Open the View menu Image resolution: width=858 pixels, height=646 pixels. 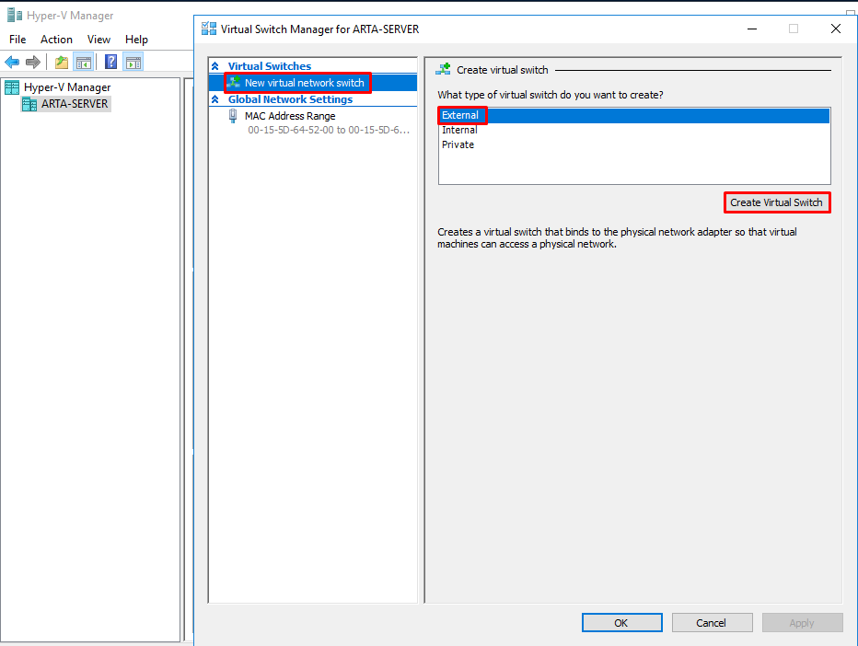tap(99, 40)
